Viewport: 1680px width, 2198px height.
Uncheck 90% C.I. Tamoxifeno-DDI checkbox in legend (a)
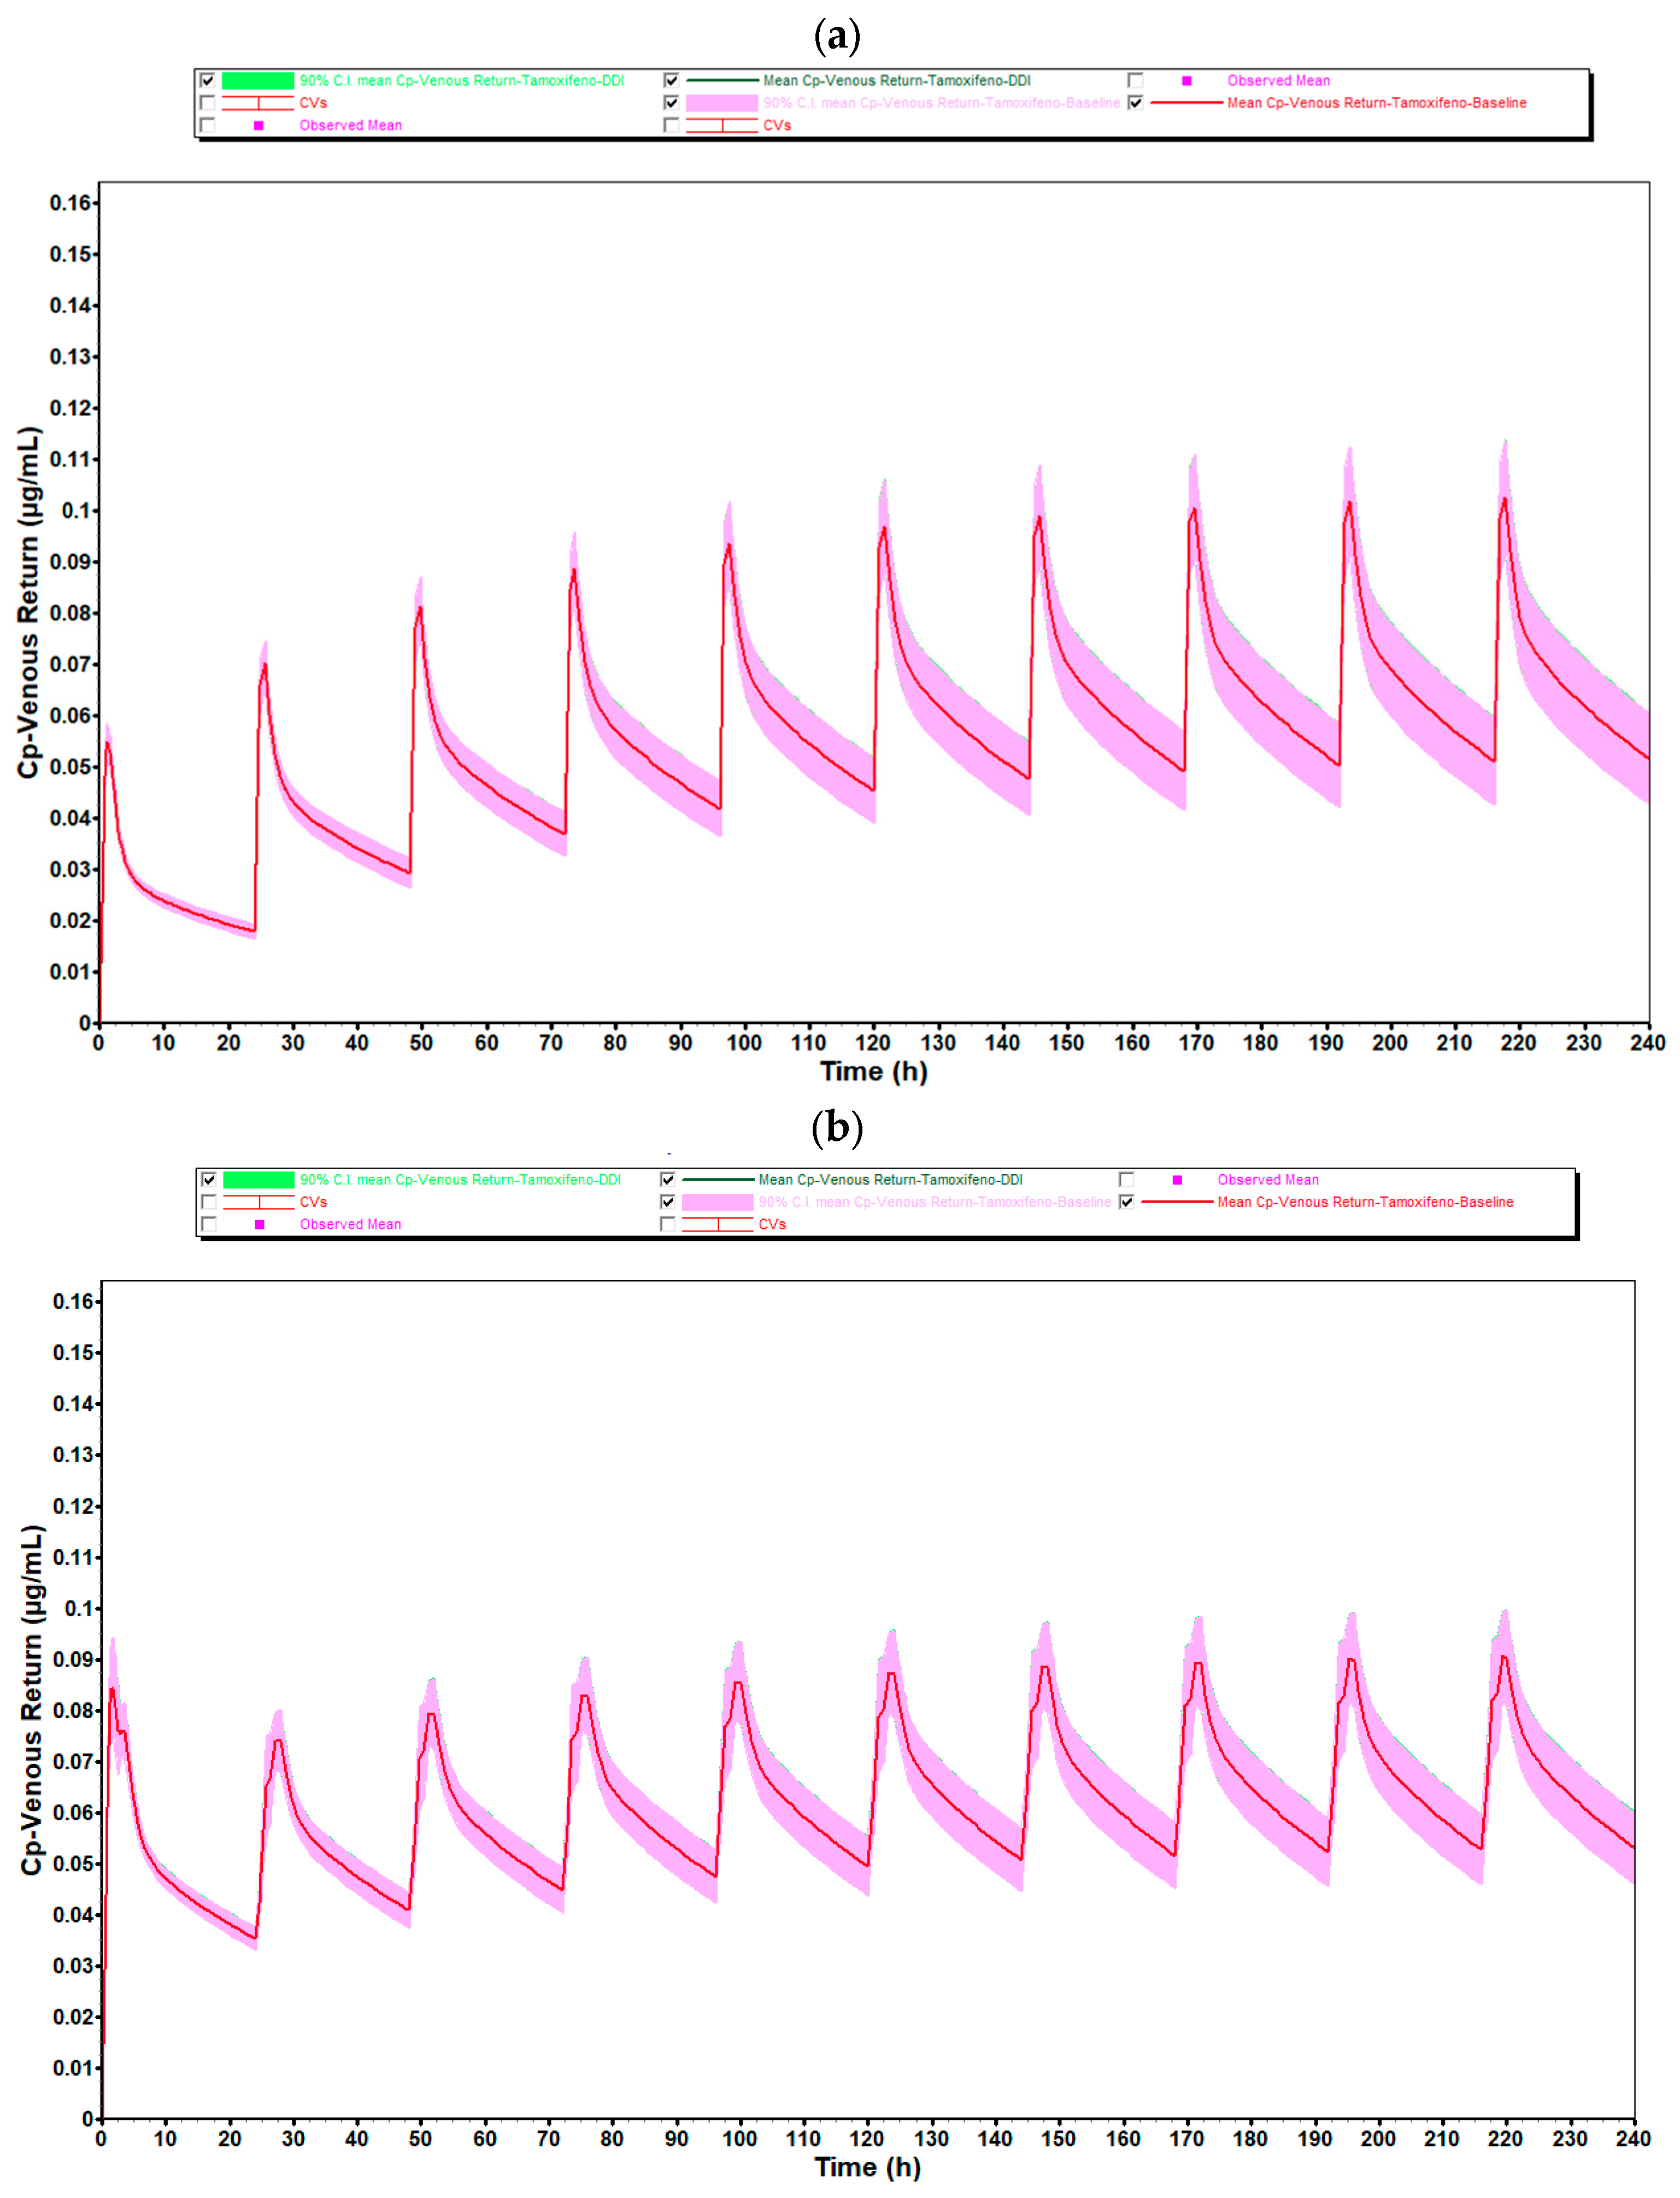208,80
